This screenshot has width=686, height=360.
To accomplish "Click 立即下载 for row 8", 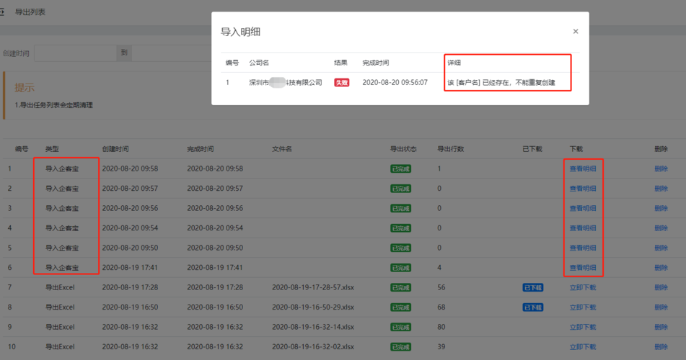I will click(583, 307).
